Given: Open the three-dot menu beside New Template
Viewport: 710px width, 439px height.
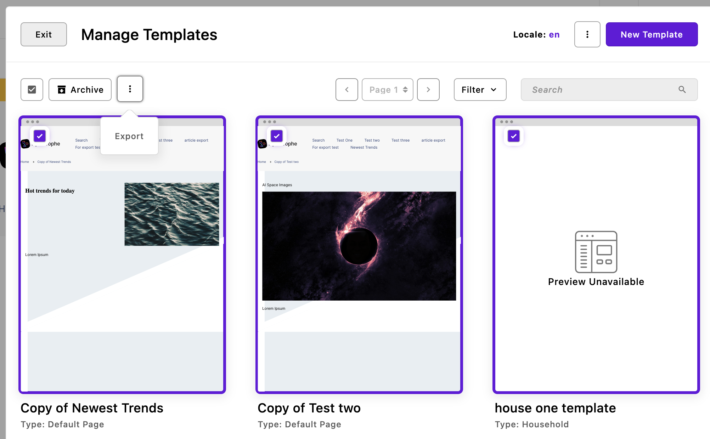Looking at the screenshot, I should point(587,34).
